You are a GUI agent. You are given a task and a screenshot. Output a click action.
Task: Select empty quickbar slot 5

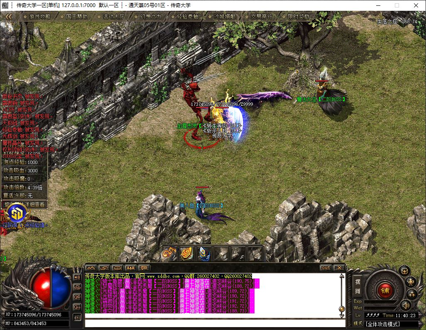239,254
